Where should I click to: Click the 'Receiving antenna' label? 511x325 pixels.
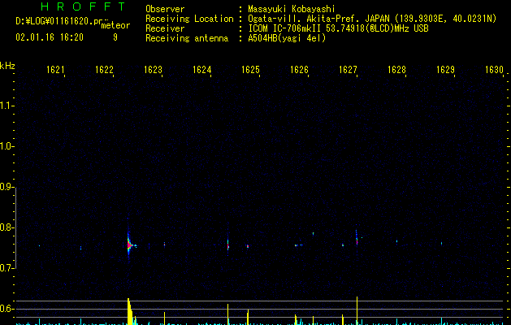[187, 38]
